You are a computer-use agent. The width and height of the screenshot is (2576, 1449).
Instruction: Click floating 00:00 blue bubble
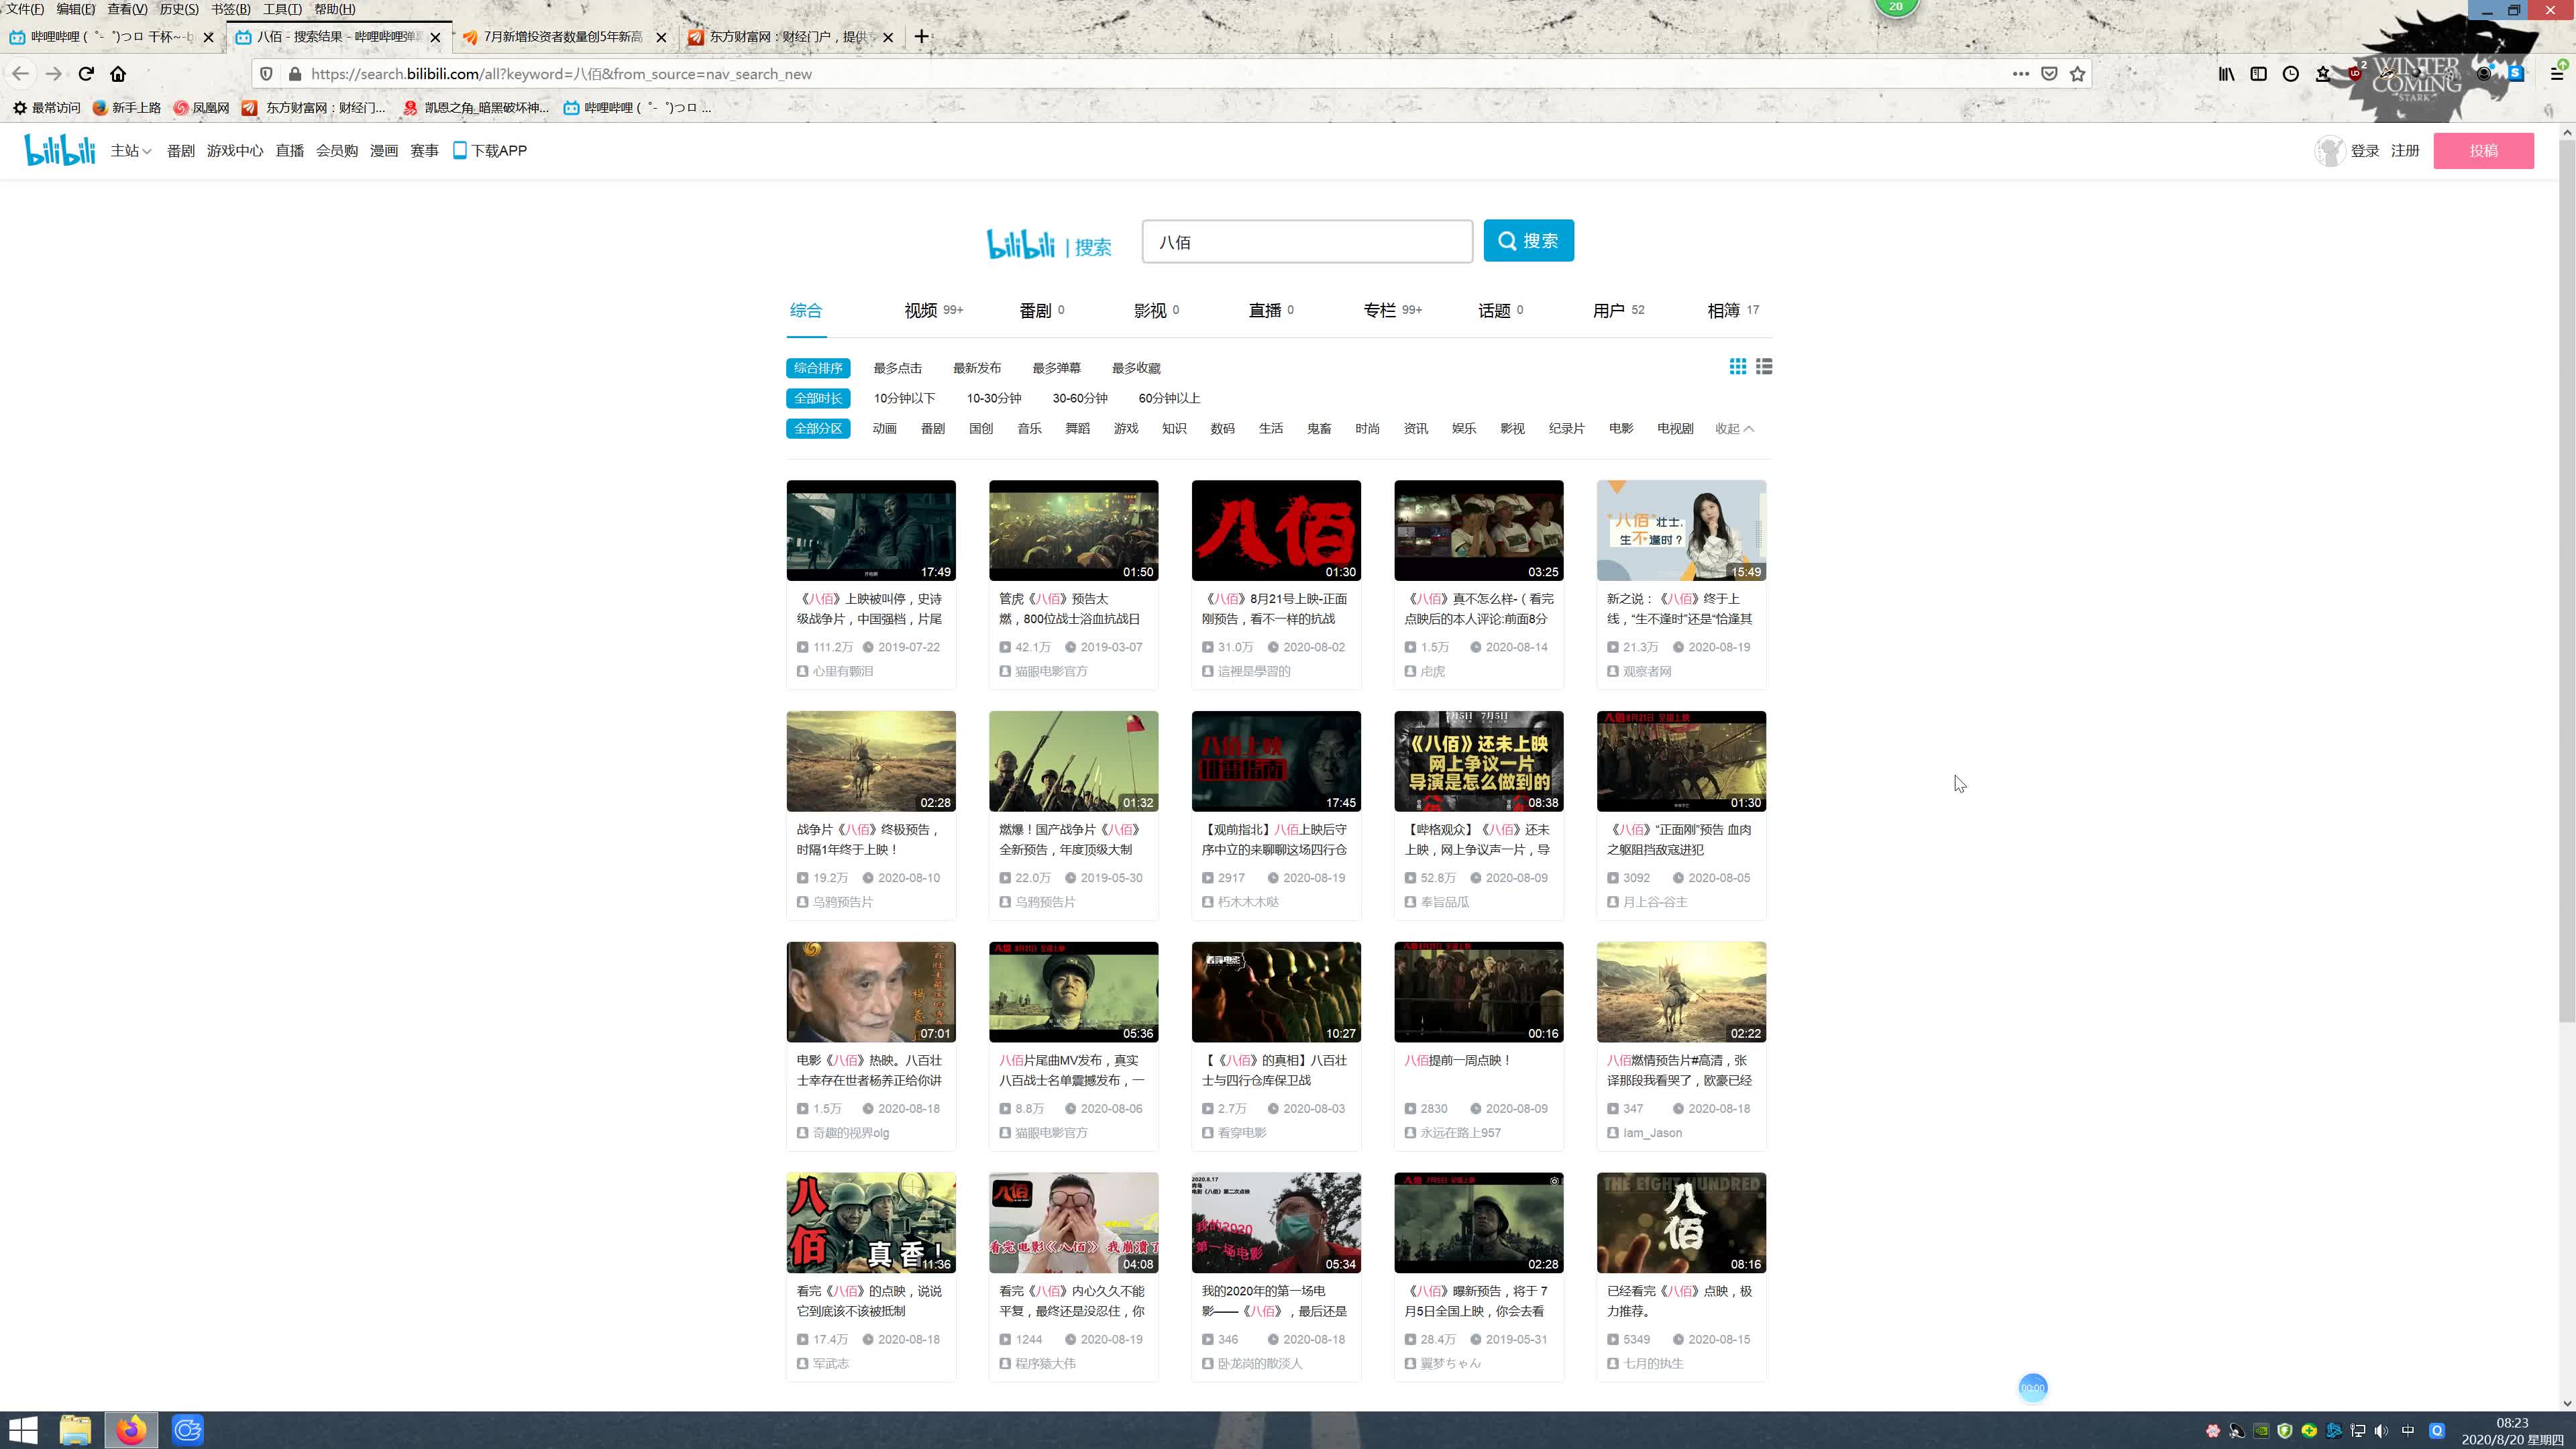click(x=2032, y=1387)
